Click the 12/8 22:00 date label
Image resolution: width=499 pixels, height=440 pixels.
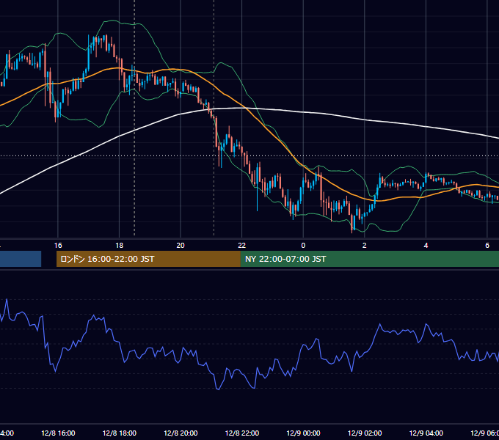click(x=242, y=433)
